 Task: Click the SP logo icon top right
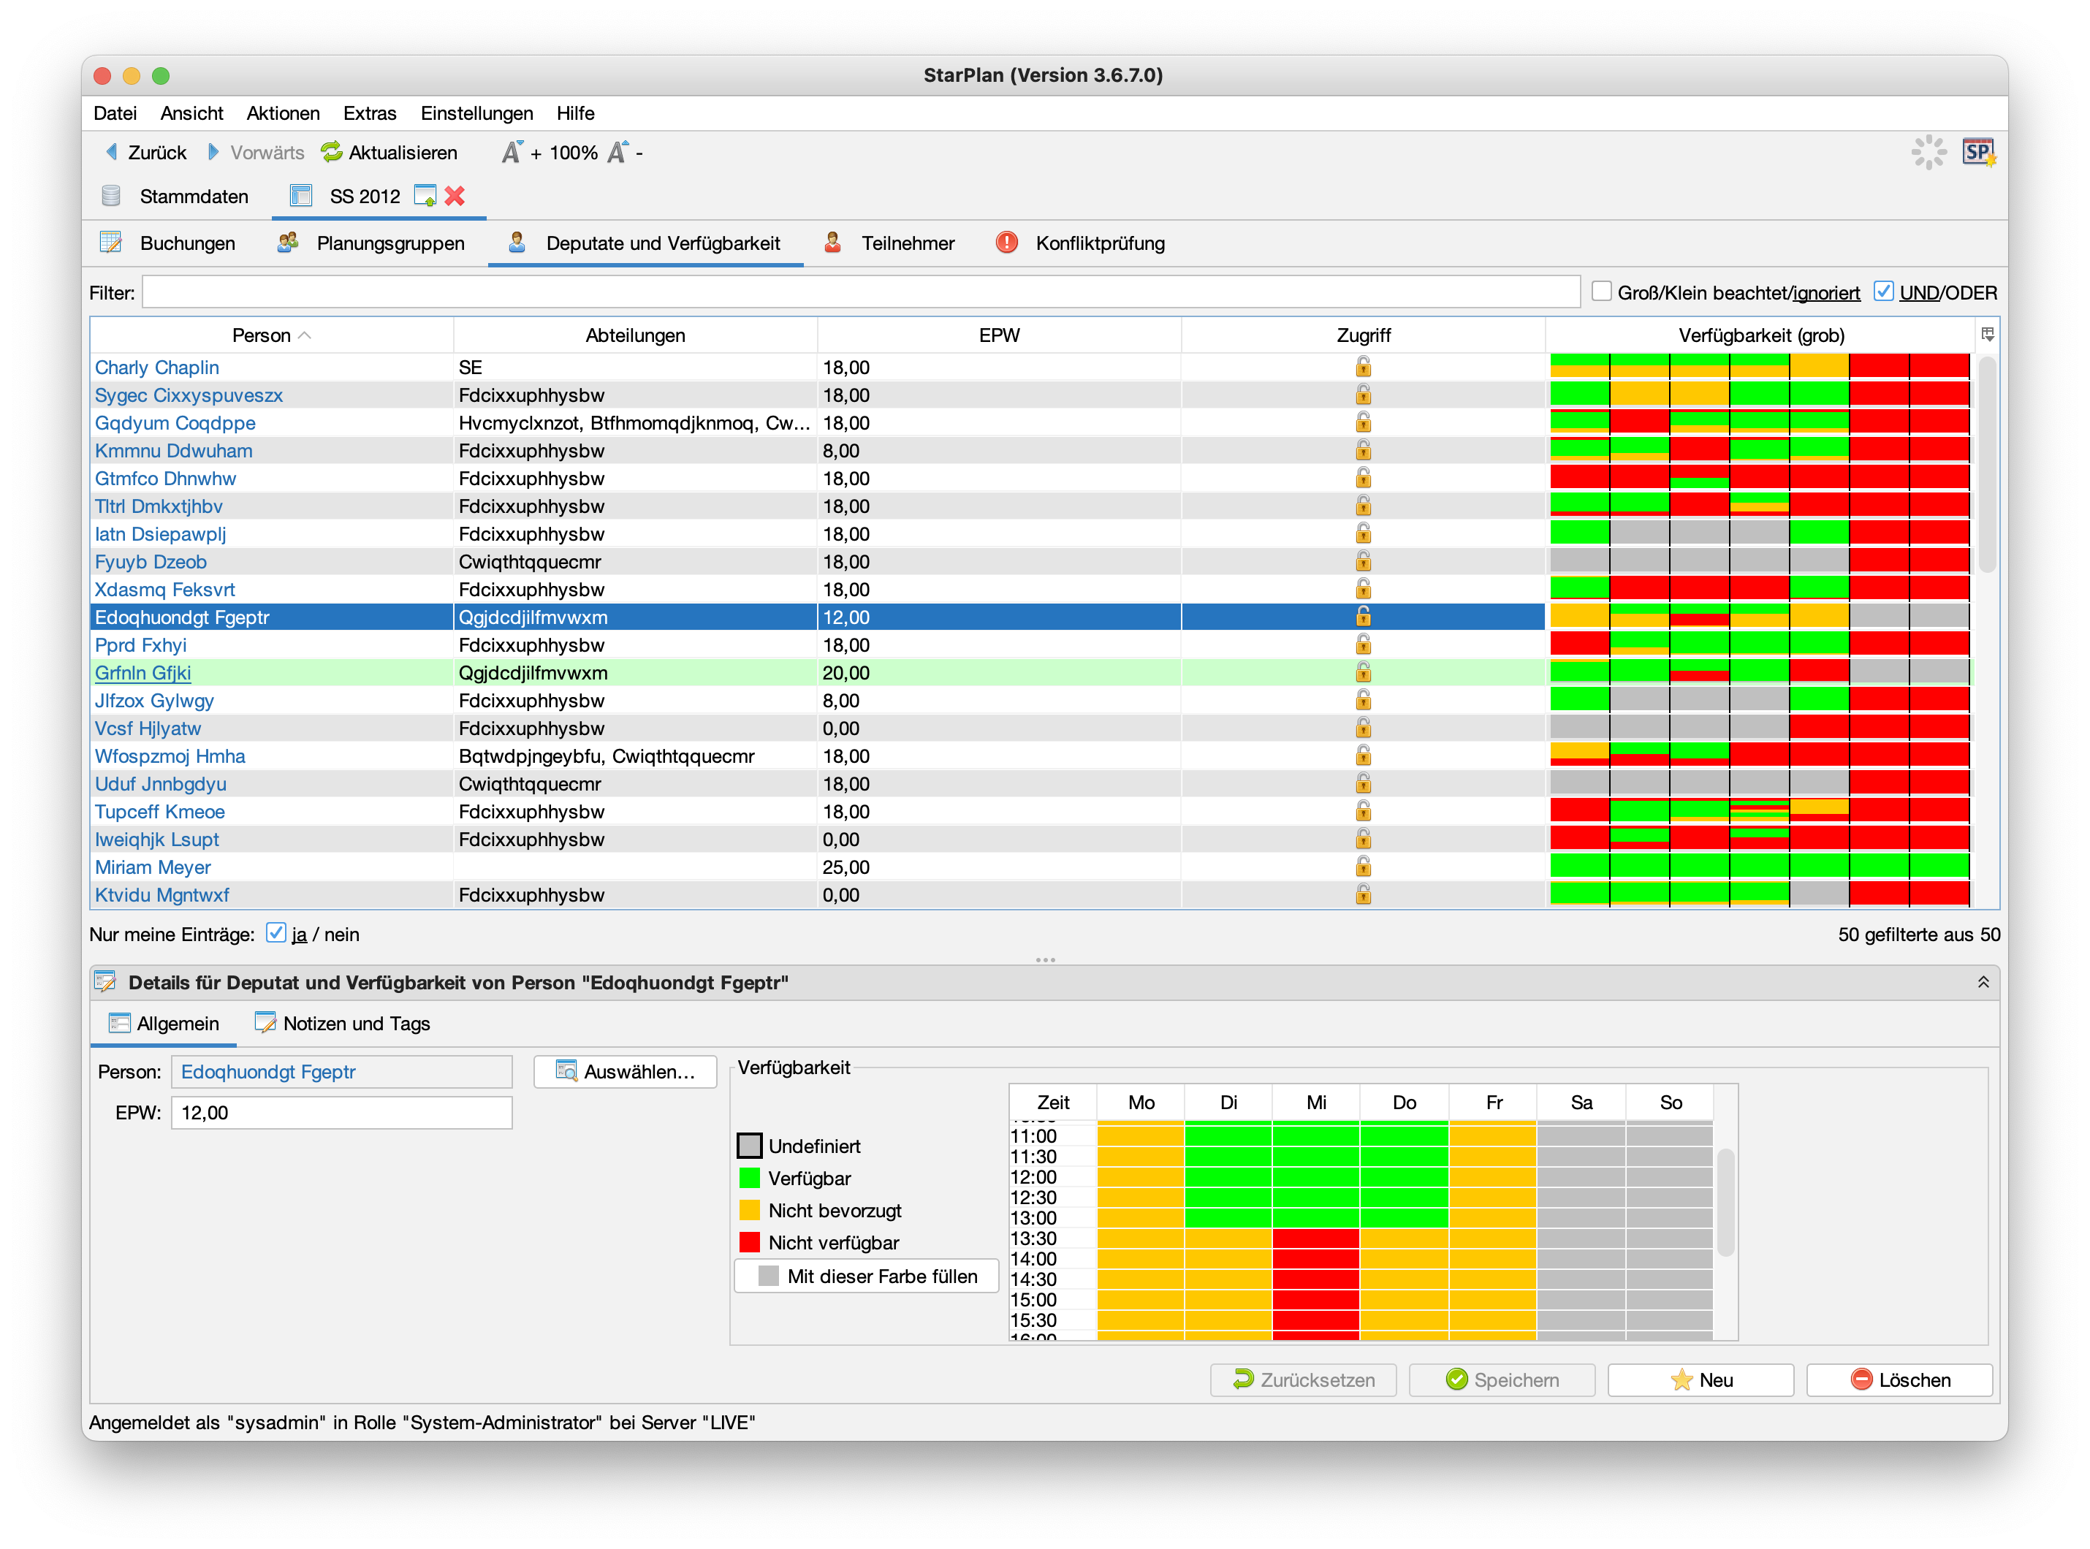tap(1978, 152)
